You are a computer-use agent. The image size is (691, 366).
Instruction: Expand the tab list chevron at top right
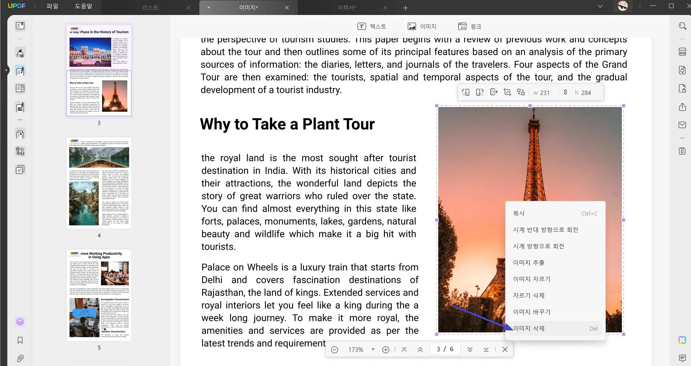(x=600, y=6)
